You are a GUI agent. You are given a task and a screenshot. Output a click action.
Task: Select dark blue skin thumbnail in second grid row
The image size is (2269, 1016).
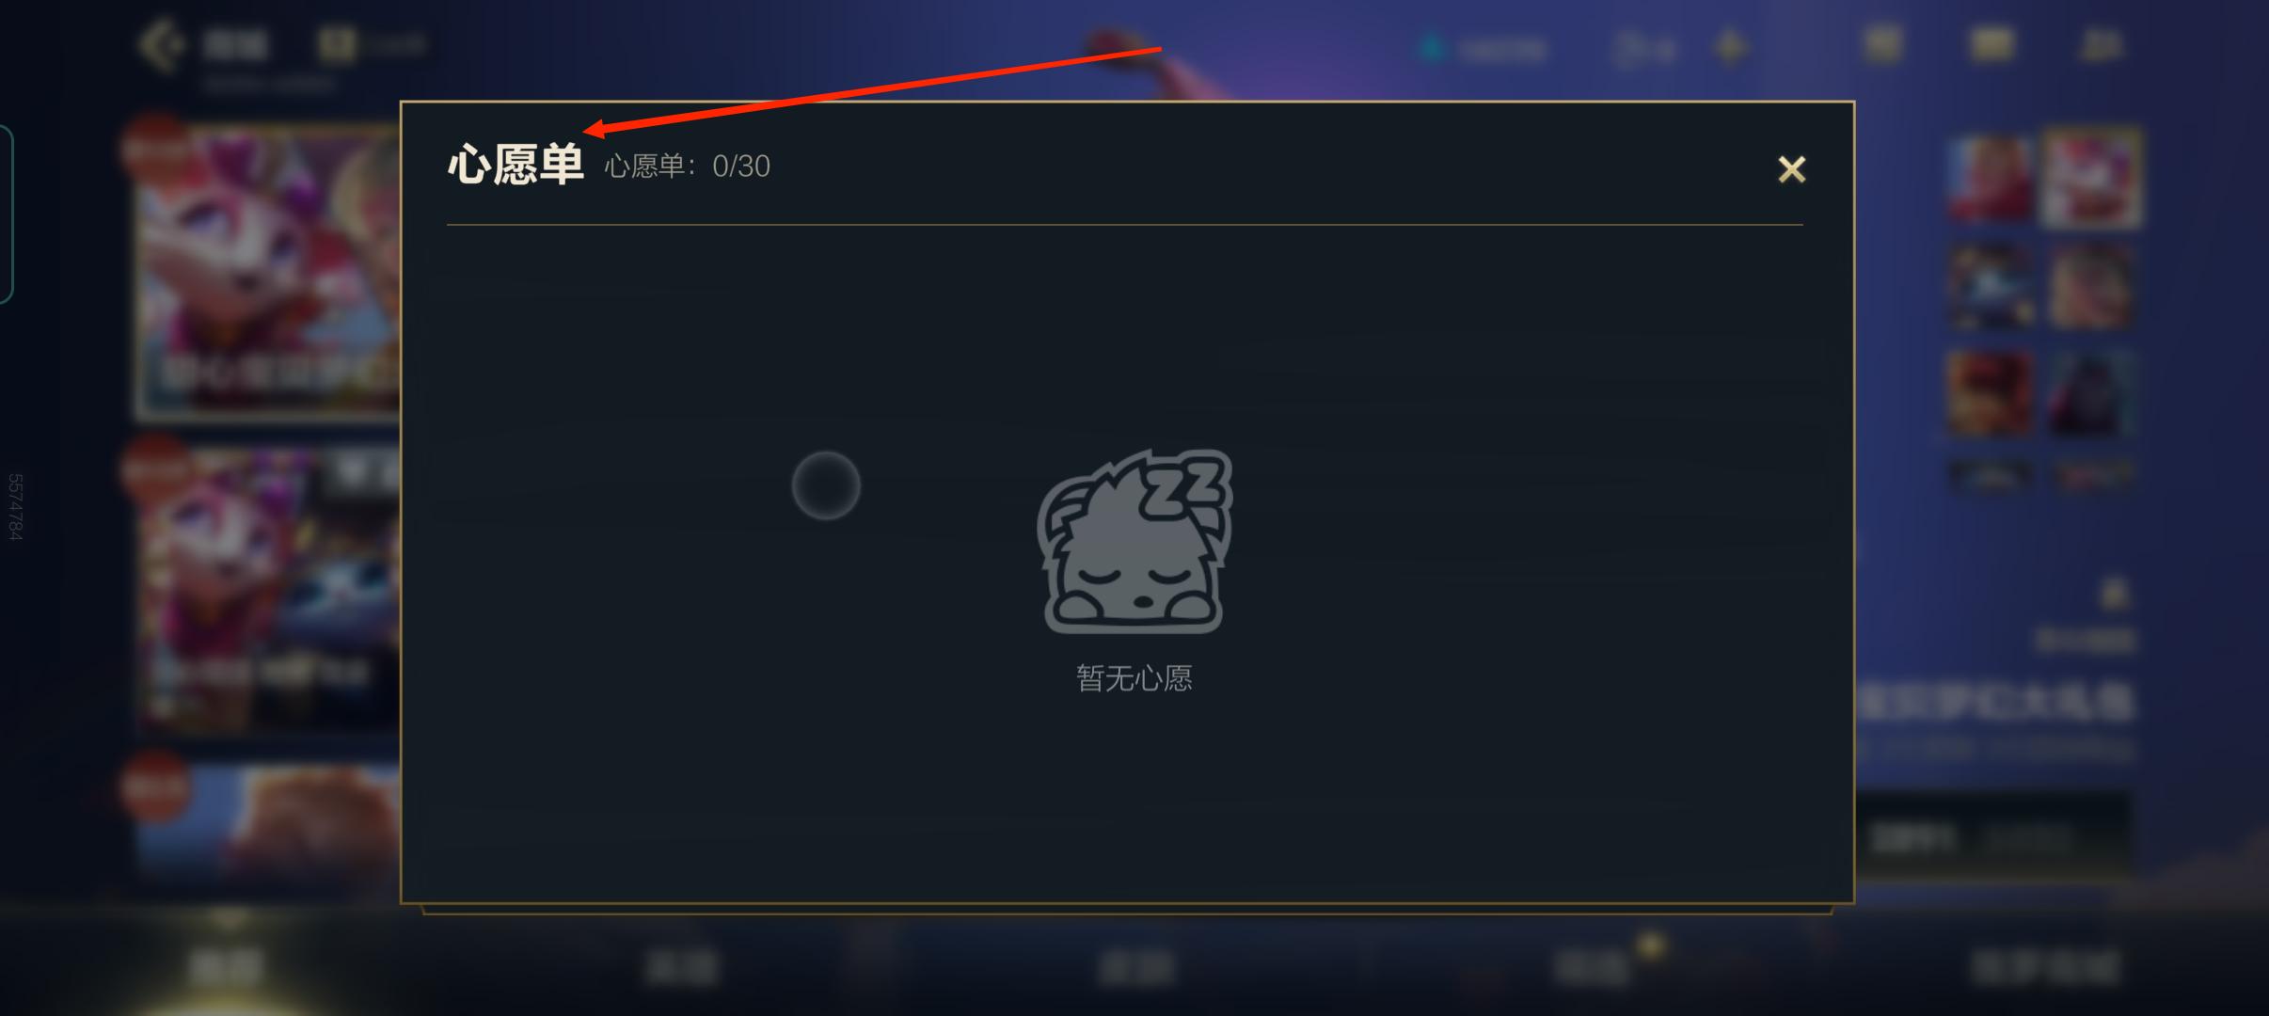(x=1990, y=287)
